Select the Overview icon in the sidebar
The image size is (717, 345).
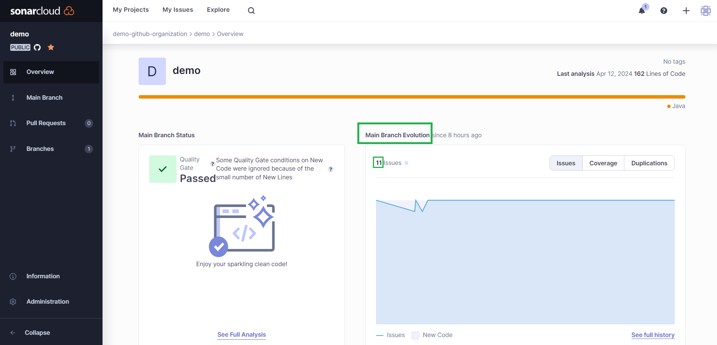13,72
